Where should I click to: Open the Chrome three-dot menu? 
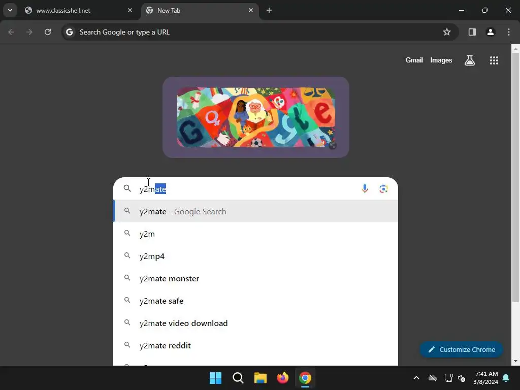pyautogui.click(x=509, y=32)
